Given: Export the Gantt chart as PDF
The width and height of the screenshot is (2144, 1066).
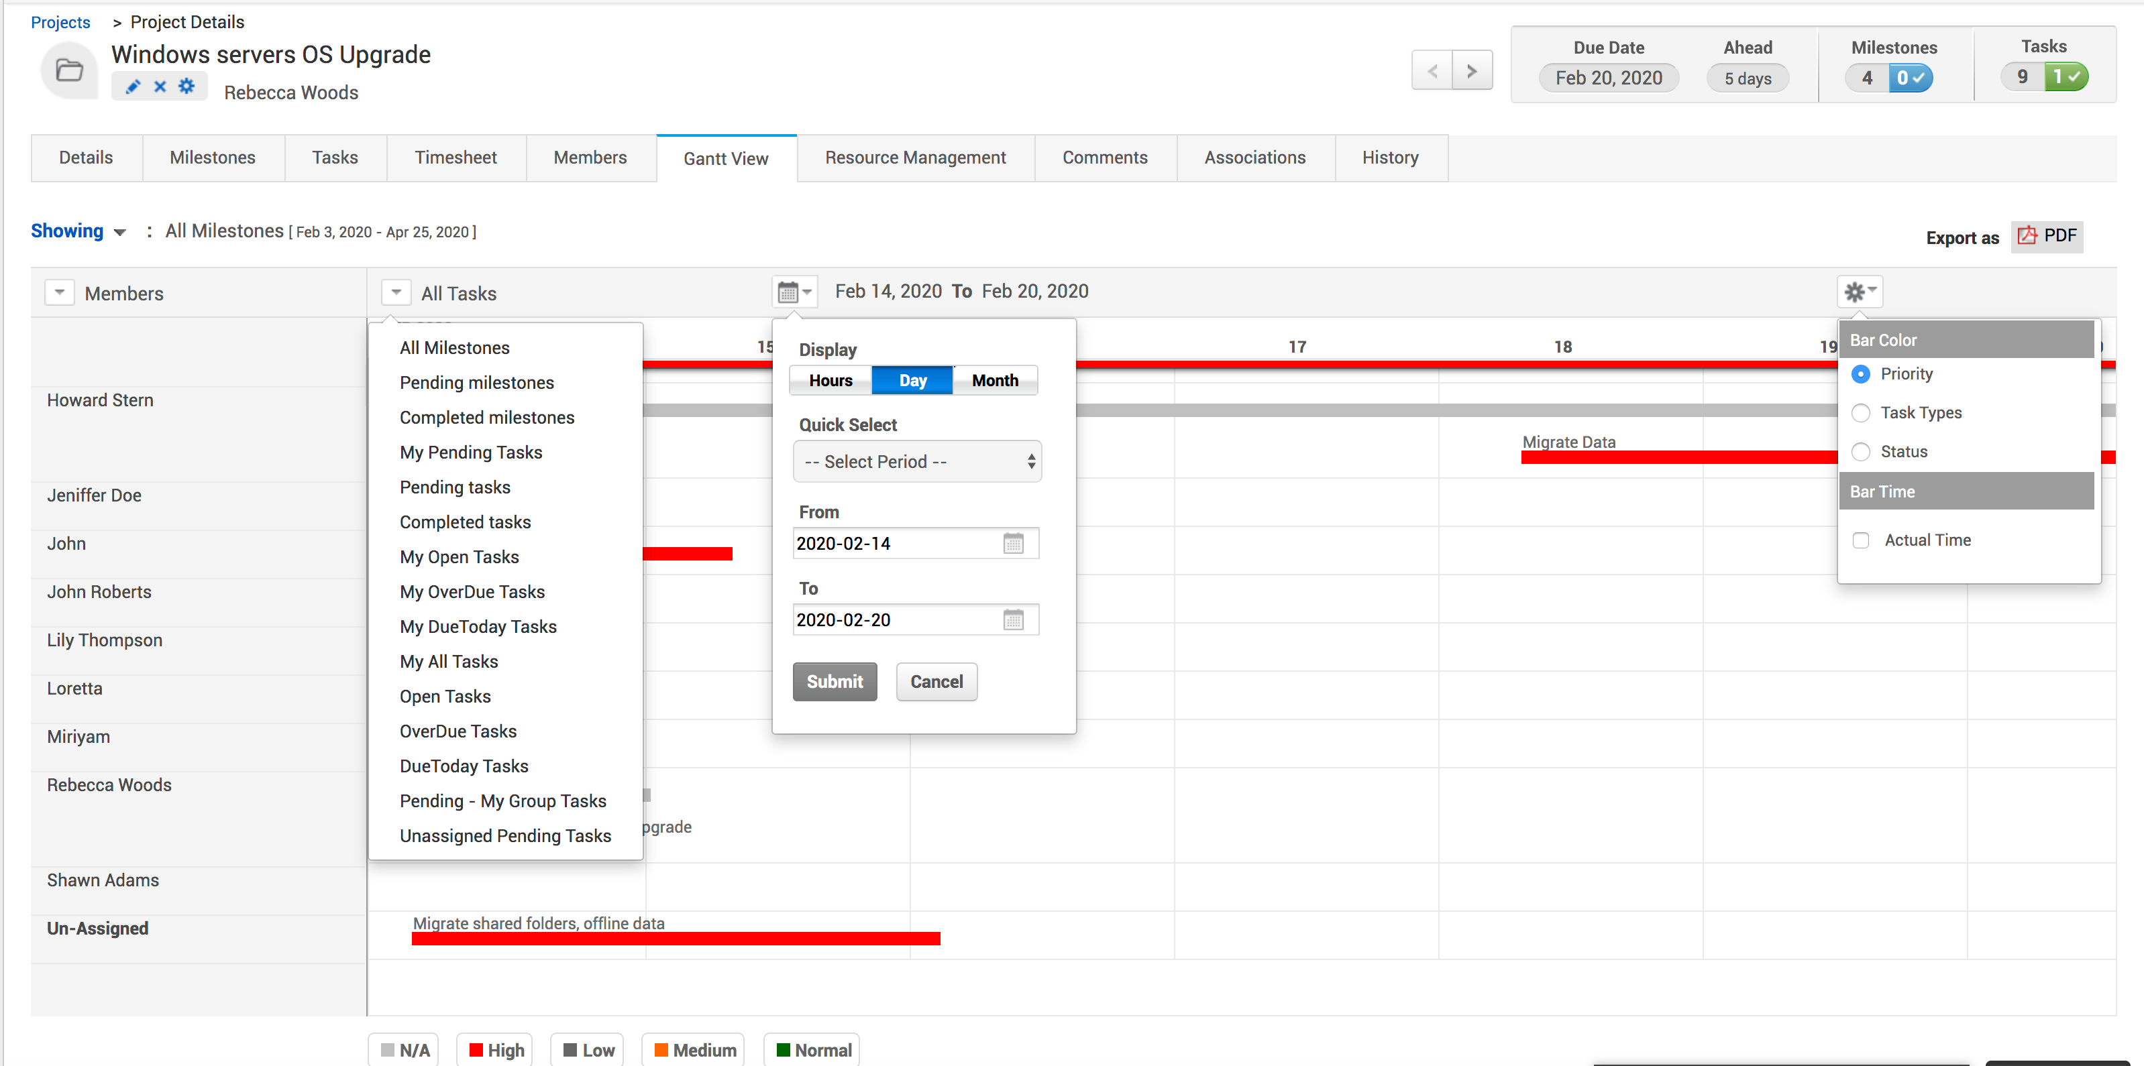Looking at the screenshot, I should [2047, 236].
